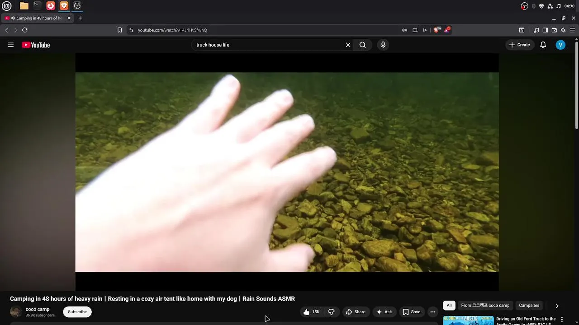Open the Brave Shields icon
The image size is (579, 325).
437,30
